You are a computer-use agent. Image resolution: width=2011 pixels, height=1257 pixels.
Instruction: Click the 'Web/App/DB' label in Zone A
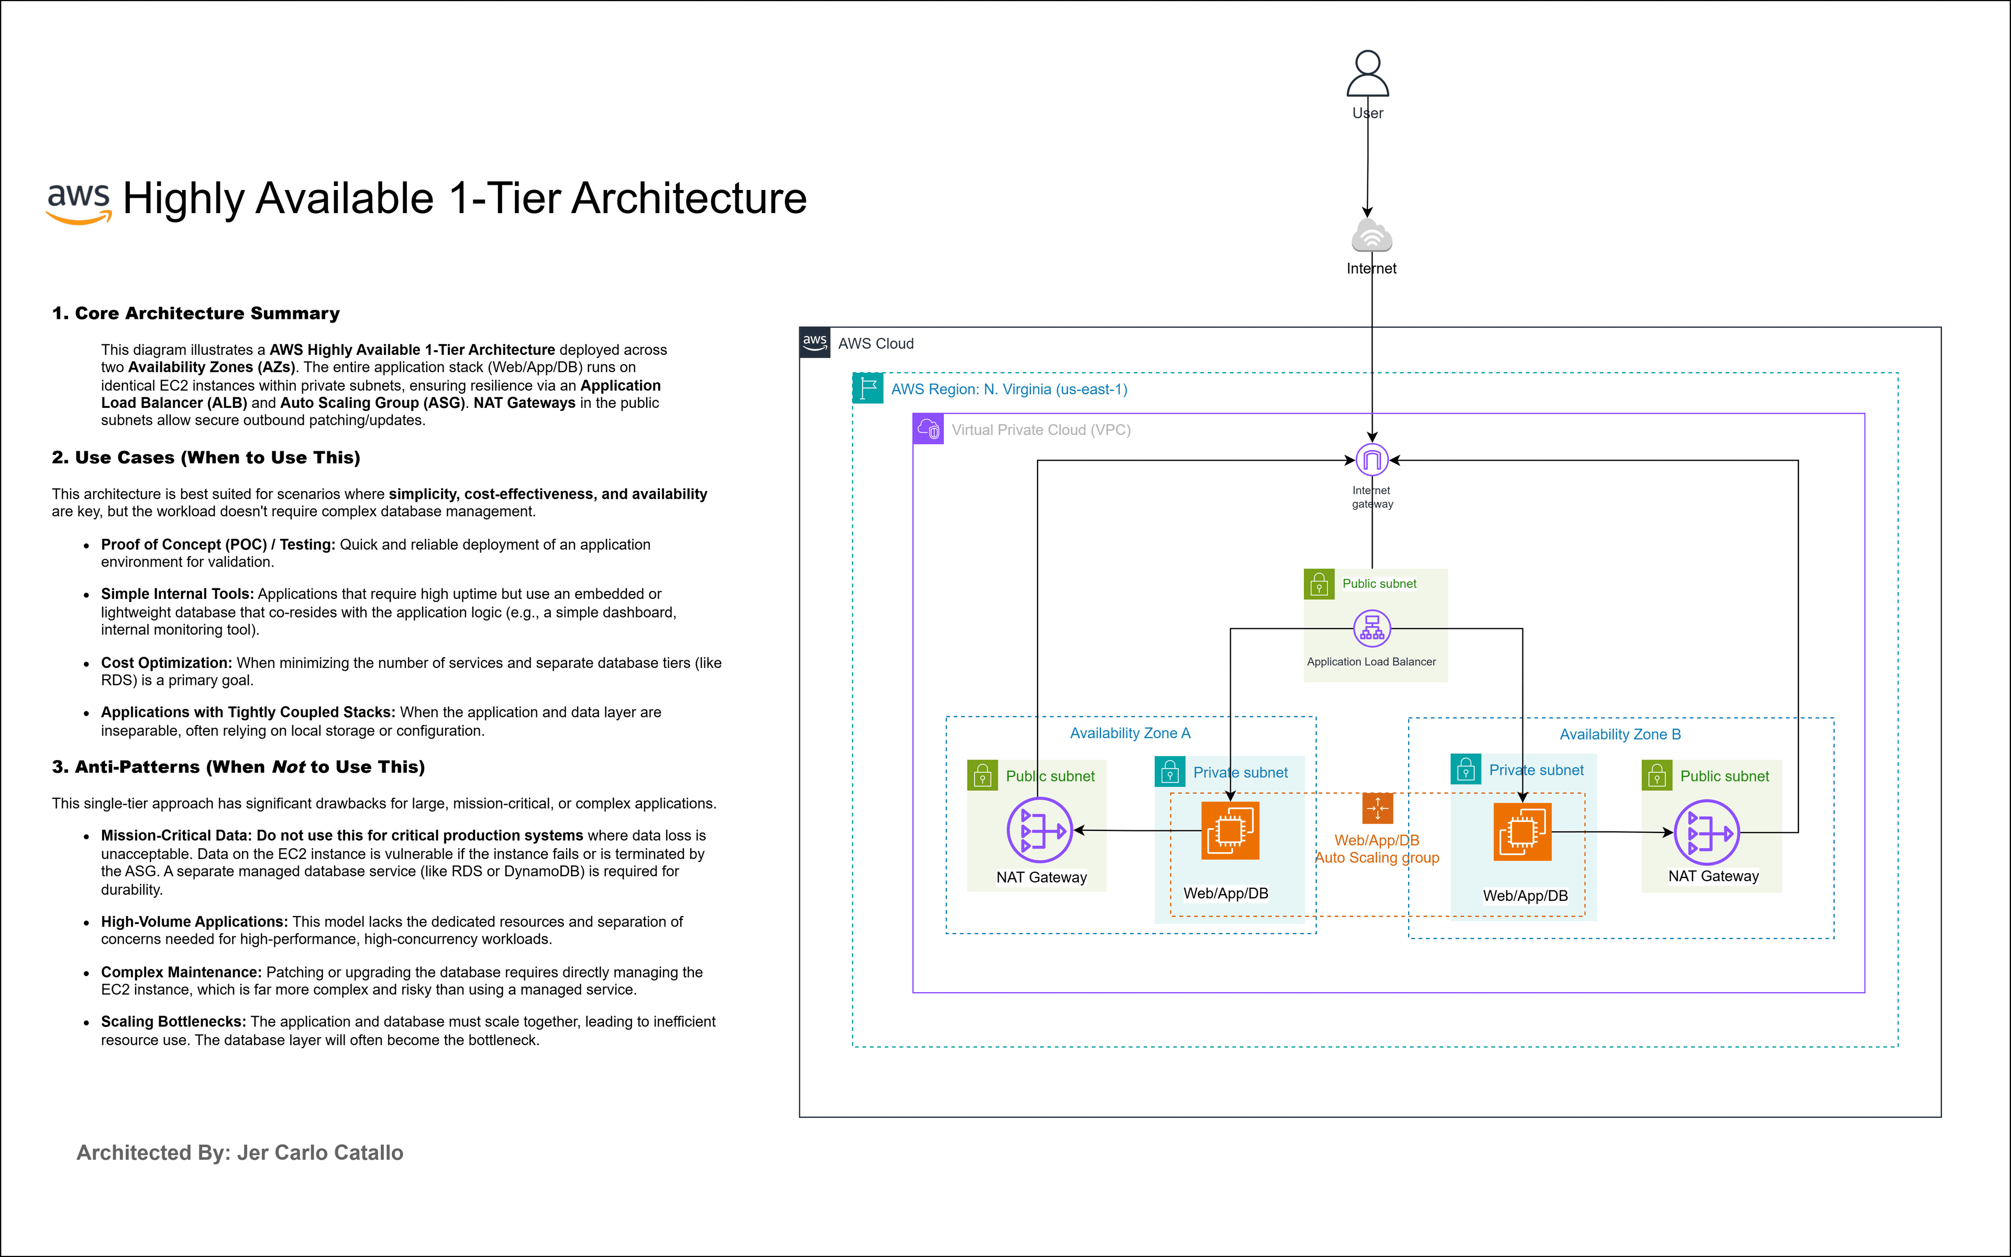pos(1226,893)
